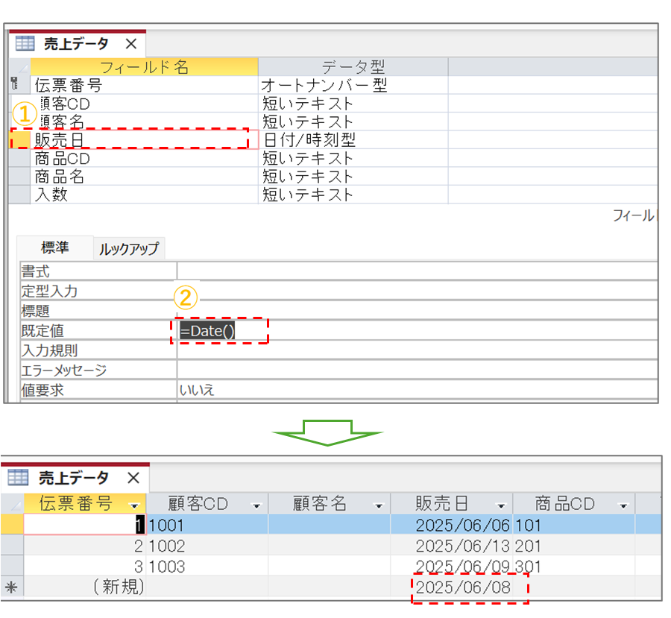Open the 顧客CD column filter dropdown
This screenshot has width=671, height=618.
coord(256,505)
